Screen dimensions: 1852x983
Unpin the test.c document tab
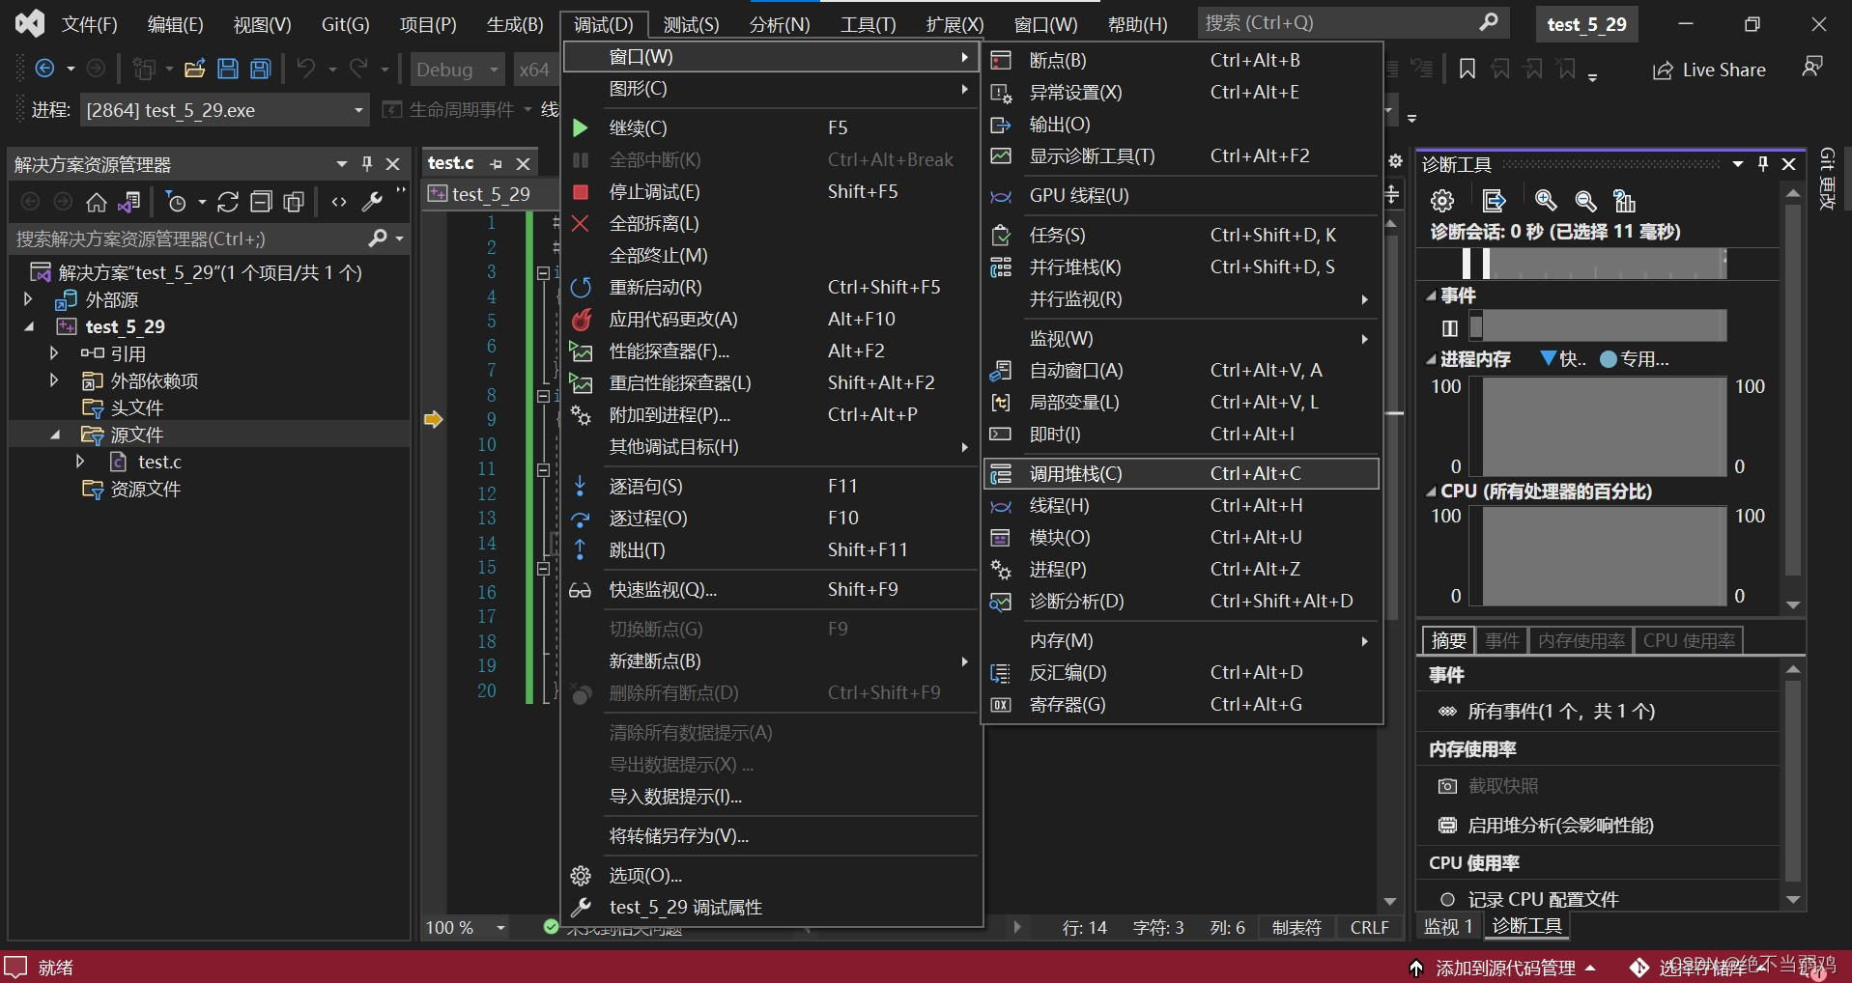pyautogui.click(x=496, y=163)
